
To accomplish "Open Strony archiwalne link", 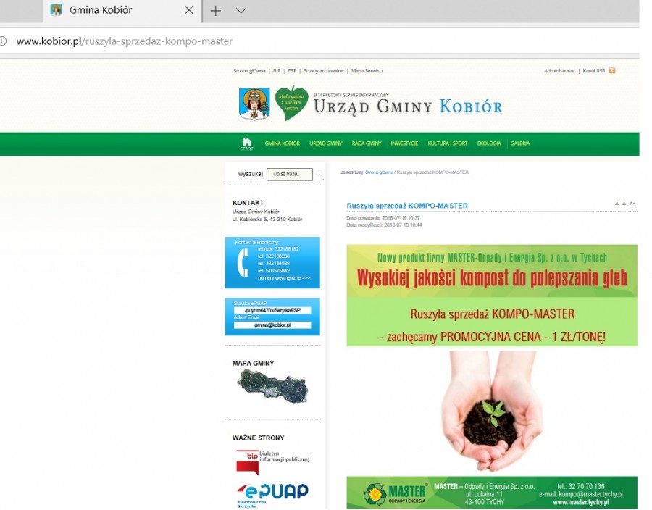I will point(324,71).
